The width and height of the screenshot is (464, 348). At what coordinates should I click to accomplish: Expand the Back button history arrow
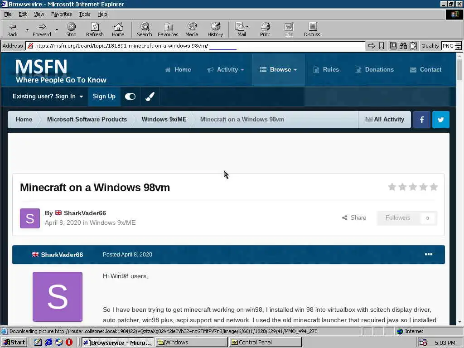pyautogui.click(x=27, y=29)
